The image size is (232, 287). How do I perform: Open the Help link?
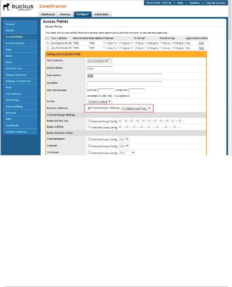180,3
